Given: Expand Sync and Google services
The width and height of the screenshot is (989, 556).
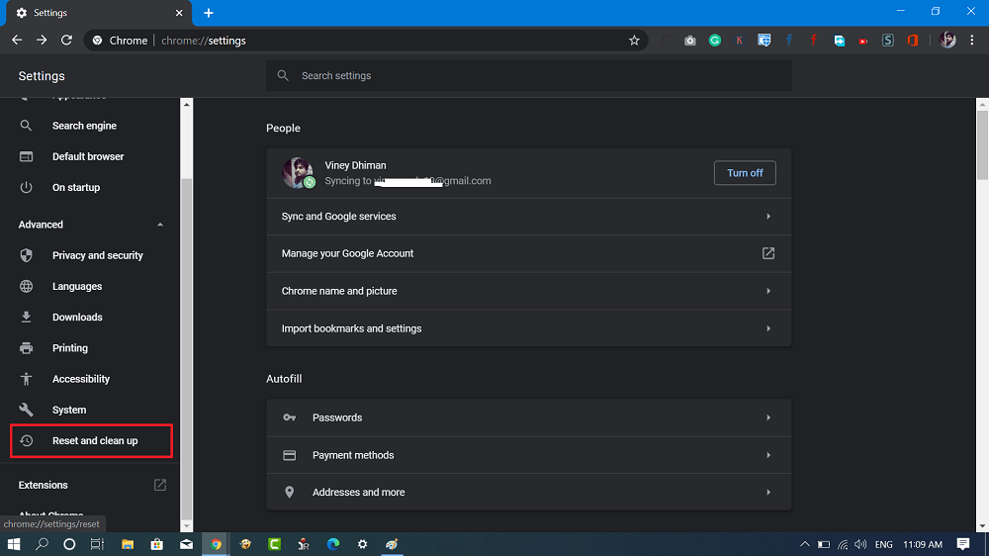Looking at the screenshot, I should 528,217.
